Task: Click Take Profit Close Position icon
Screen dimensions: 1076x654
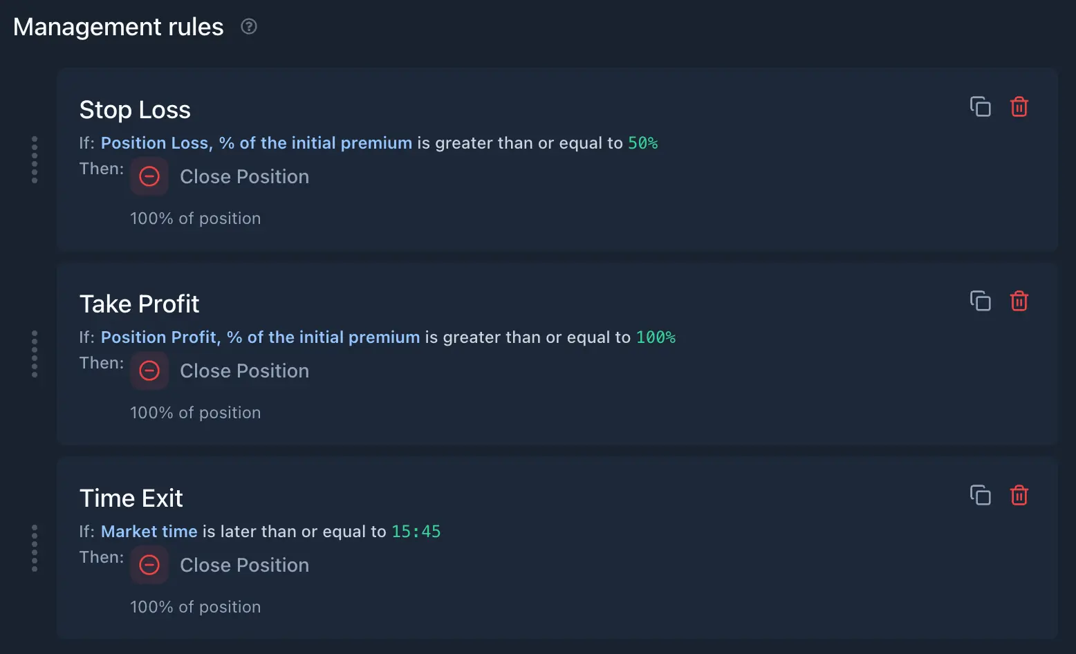Action: (149, 371)
